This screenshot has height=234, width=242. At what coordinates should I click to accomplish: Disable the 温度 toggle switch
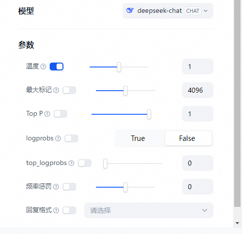point(57,67)
